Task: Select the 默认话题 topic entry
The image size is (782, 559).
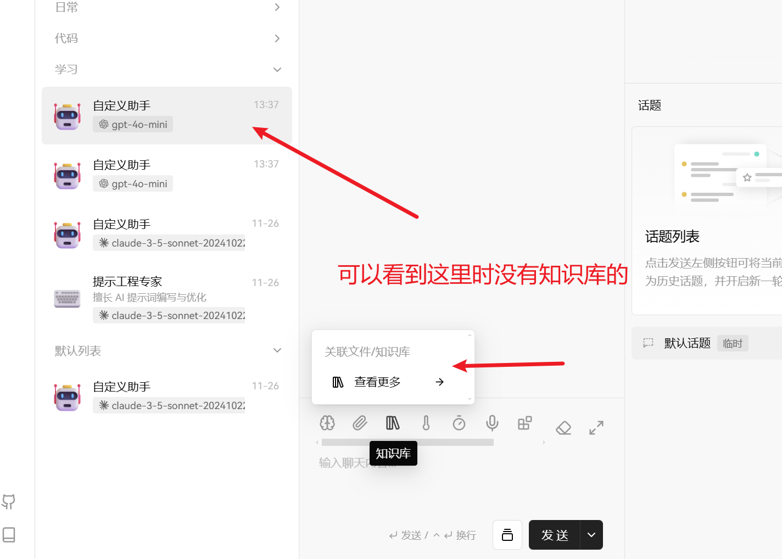Action: point(707,343)
